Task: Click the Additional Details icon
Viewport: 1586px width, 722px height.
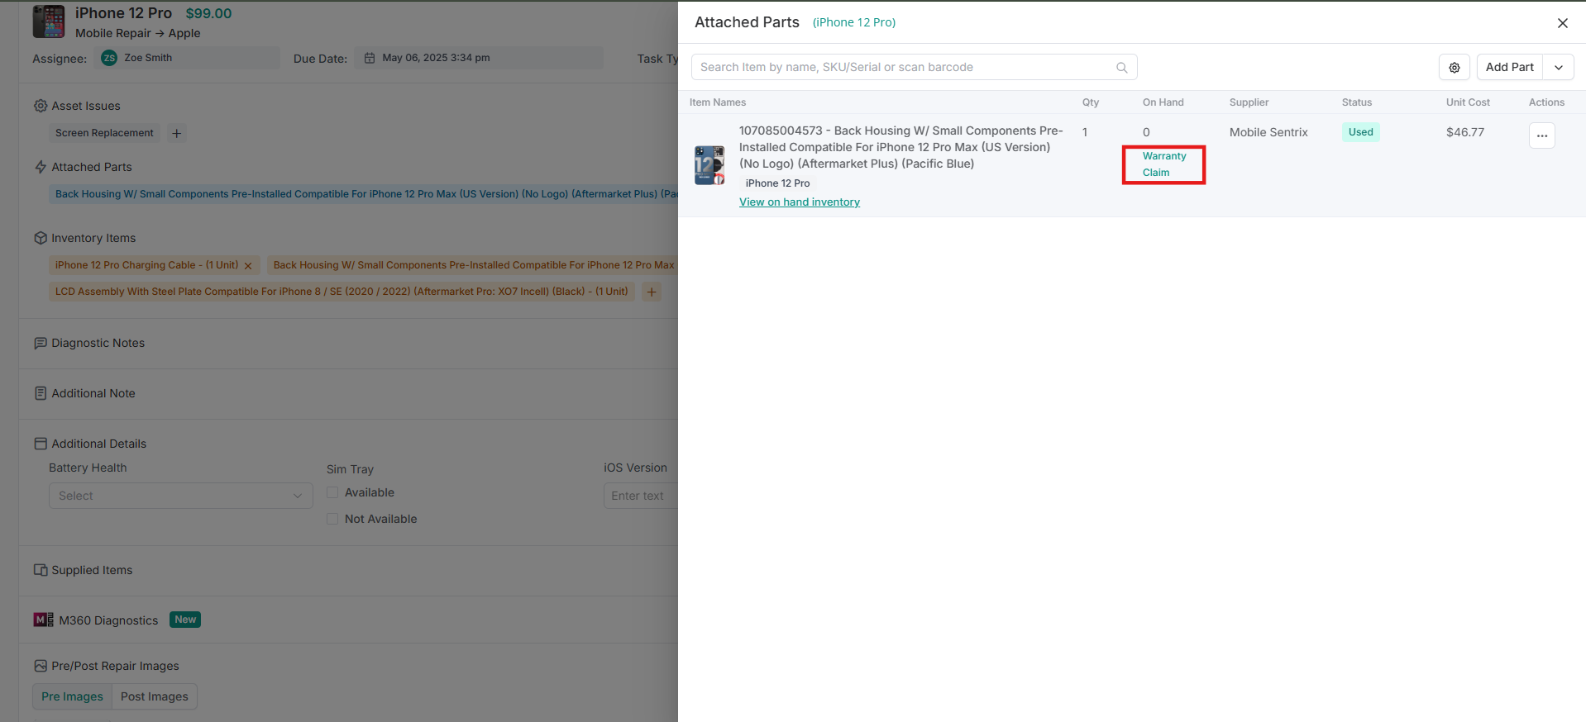Action: click(x=41, y=444)
